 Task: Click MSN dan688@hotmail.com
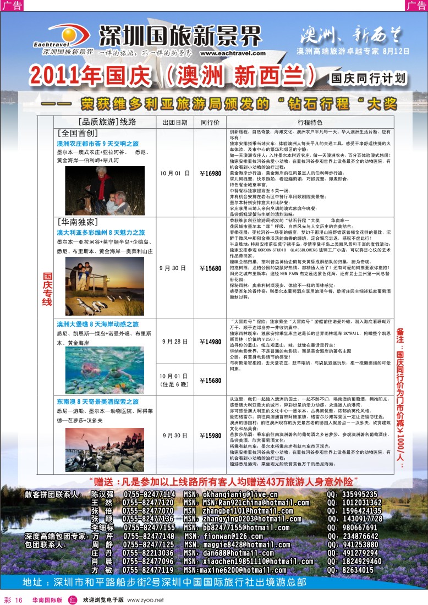(229, 553)
